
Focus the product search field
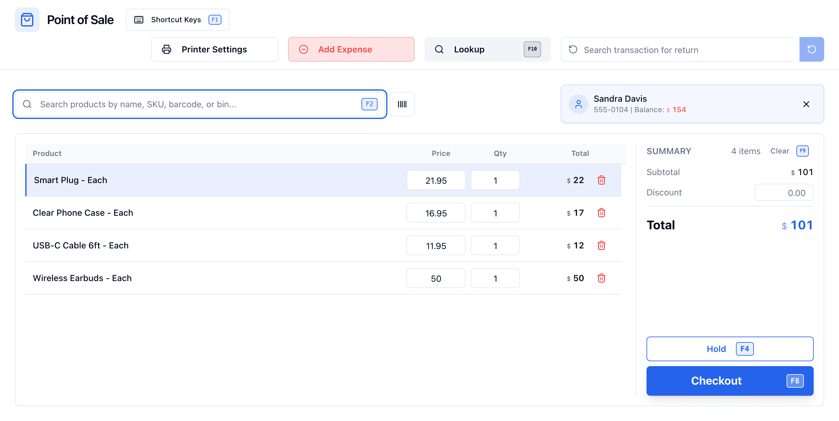click(200, 104)
